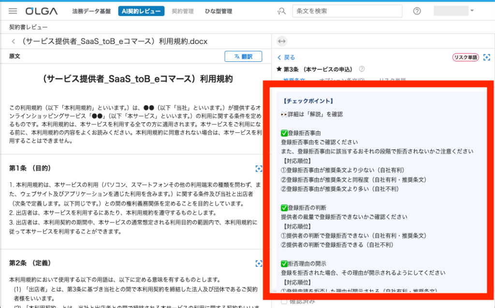Click the focus icon for 第1条 (目的)
The width and height of the screenshot is (495, 308).
click(259, 169)
